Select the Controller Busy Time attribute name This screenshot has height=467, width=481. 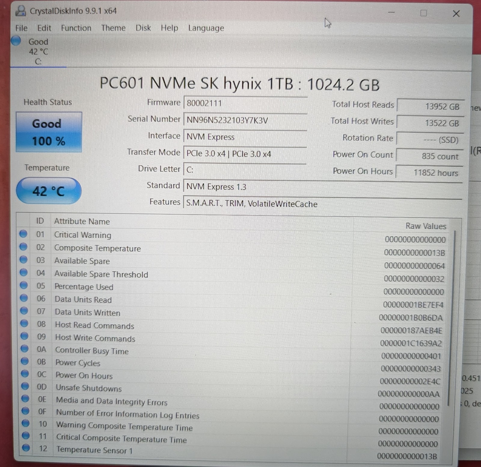point(92,351)
